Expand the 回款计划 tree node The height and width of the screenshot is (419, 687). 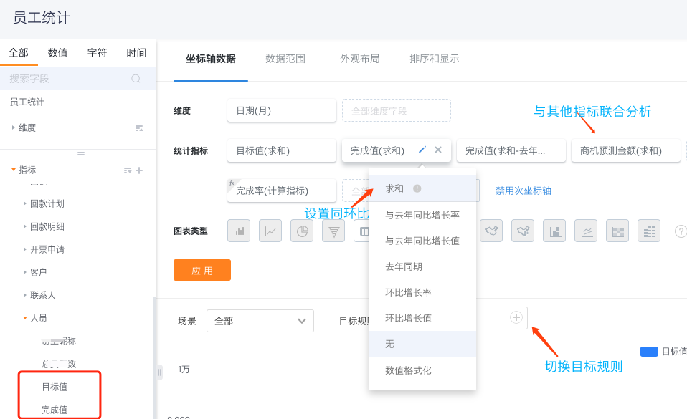[x=25, y=203]
